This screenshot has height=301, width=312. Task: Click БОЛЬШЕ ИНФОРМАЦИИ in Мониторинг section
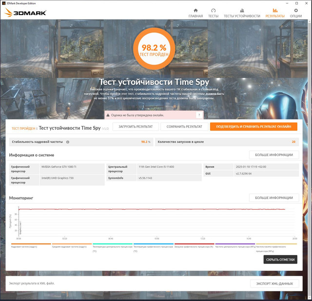click(274, 198)
